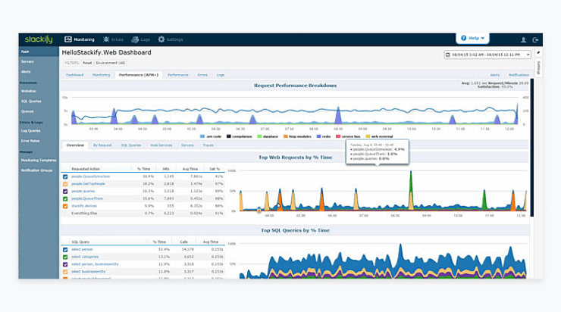Sort SQL table by Calls column
This screenshot has width=561, height=312.
click(x=183, y=242)
